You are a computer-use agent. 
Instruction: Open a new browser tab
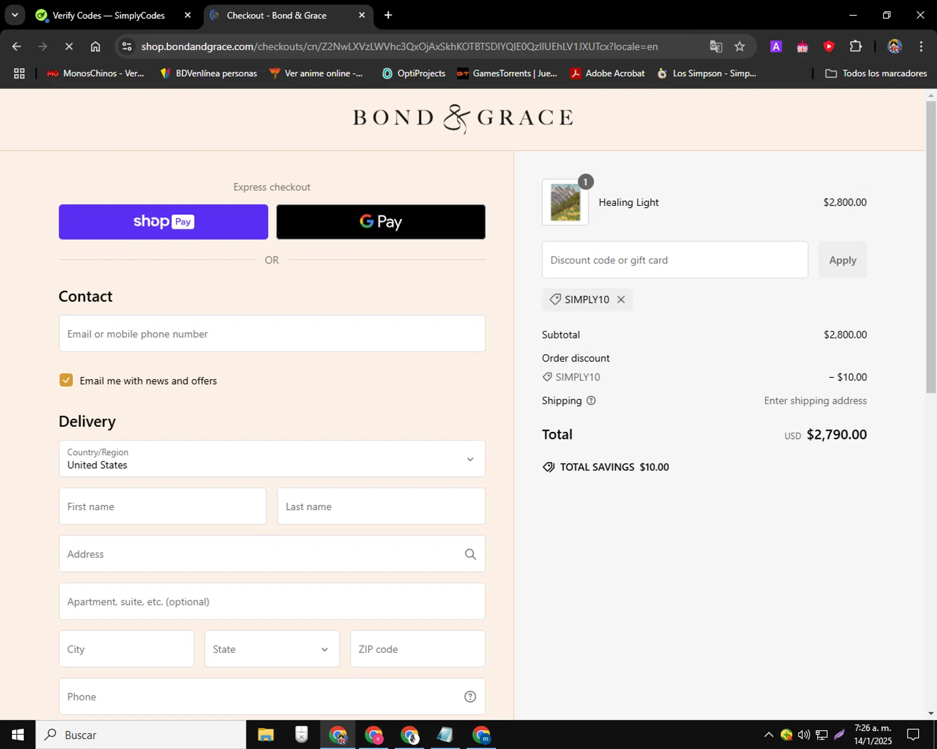tap(388, 15)
